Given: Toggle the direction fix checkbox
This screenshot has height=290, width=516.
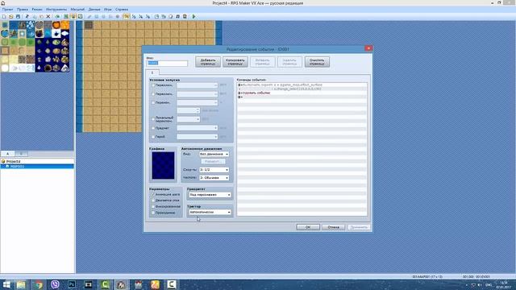Looking at the screenshot, I should pyautogui.click(x=153, y=206).
